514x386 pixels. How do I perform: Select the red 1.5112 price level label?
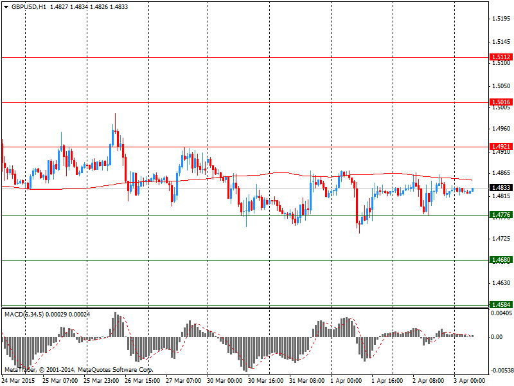coord(501,57)
